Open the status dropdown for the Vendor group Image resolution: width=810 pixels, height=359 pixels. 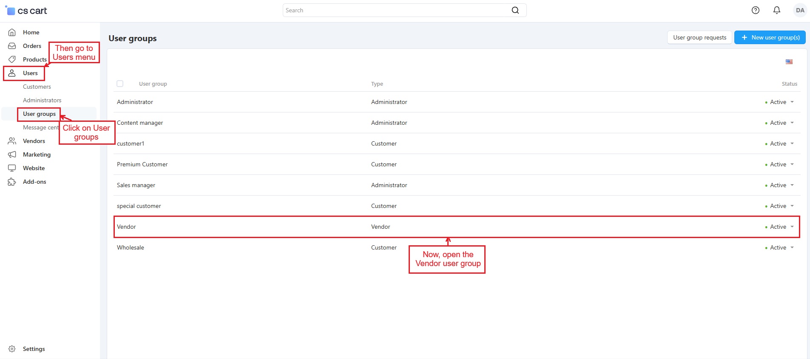coord(781,227)
